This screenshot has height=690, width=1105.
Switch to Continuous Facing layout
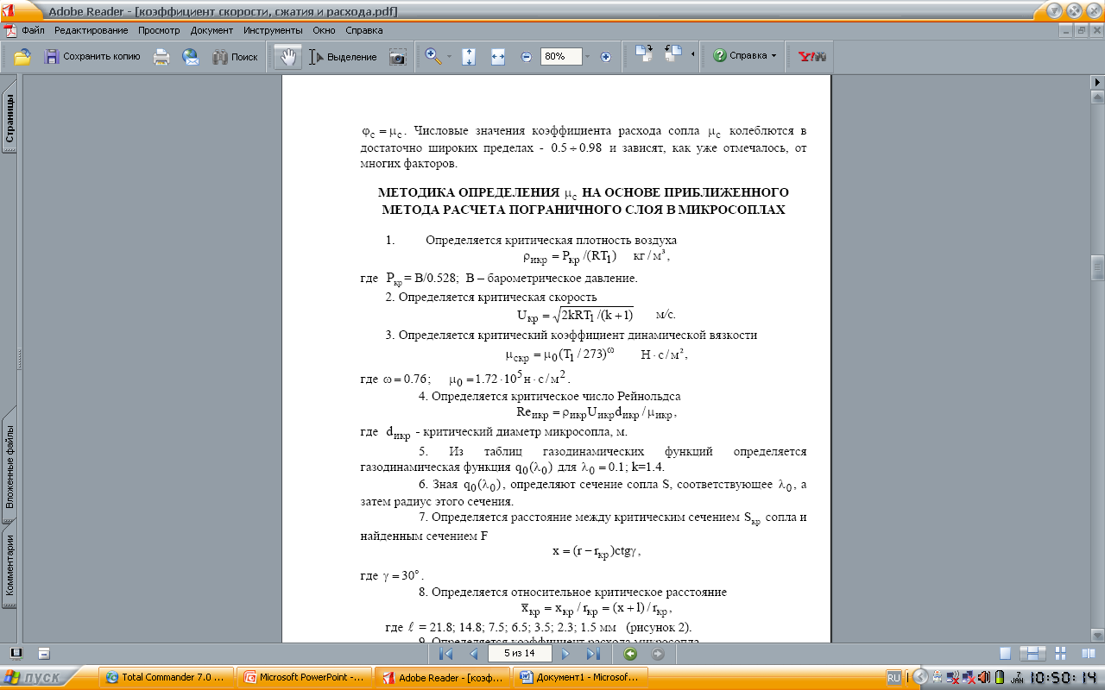[x=1061, y=655]
